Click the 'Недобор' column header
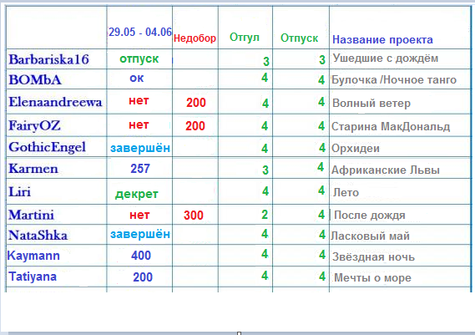The image size is (475, 335). [195, 38]
